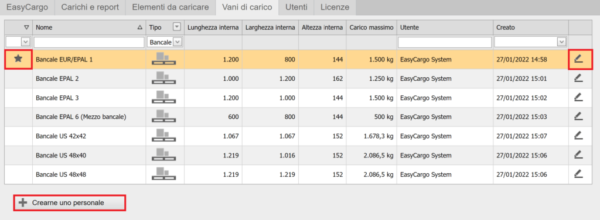600x220 pixels.
Task: Click pallet type icon for Bancale US 48x48
Action: [164, 174]
